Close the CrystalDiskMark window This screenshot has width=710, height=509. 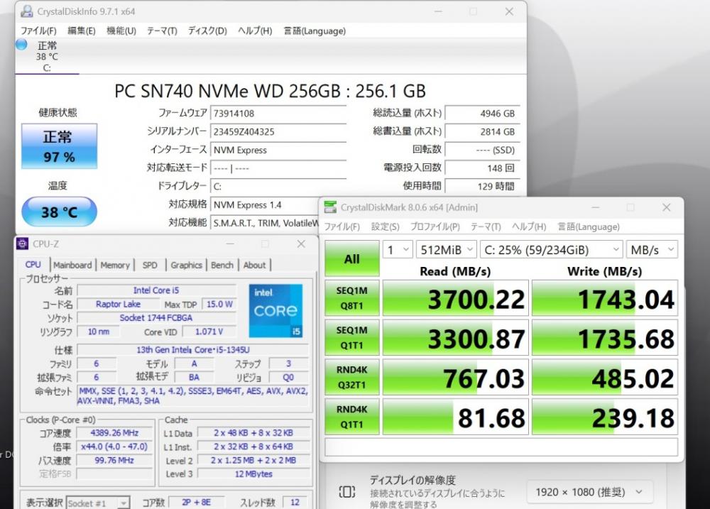666,207
